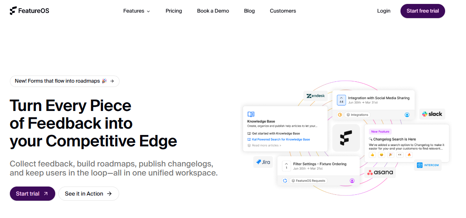Click the Jira integration logo
Screen dimensions: 466x218
point(263,162)
